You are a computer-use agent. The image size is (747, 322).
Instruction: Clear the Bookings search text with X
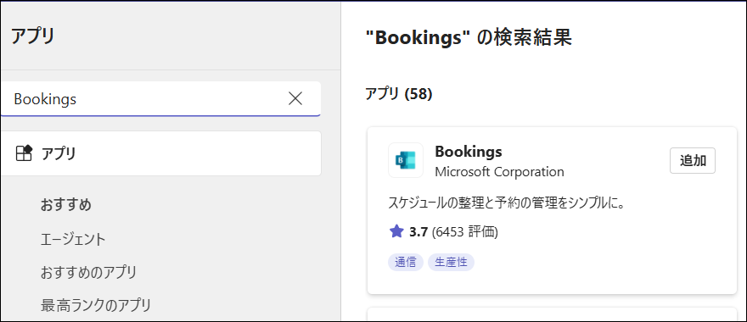pos(295,98)
